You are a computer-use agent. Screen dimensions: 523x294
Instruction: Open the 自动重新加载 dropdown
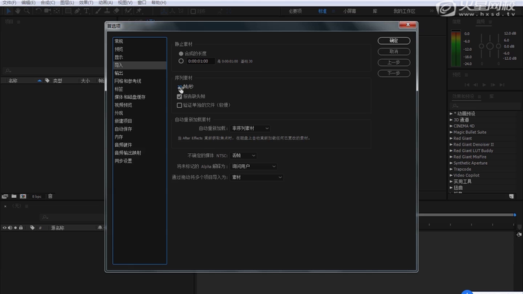pos(250,128)
